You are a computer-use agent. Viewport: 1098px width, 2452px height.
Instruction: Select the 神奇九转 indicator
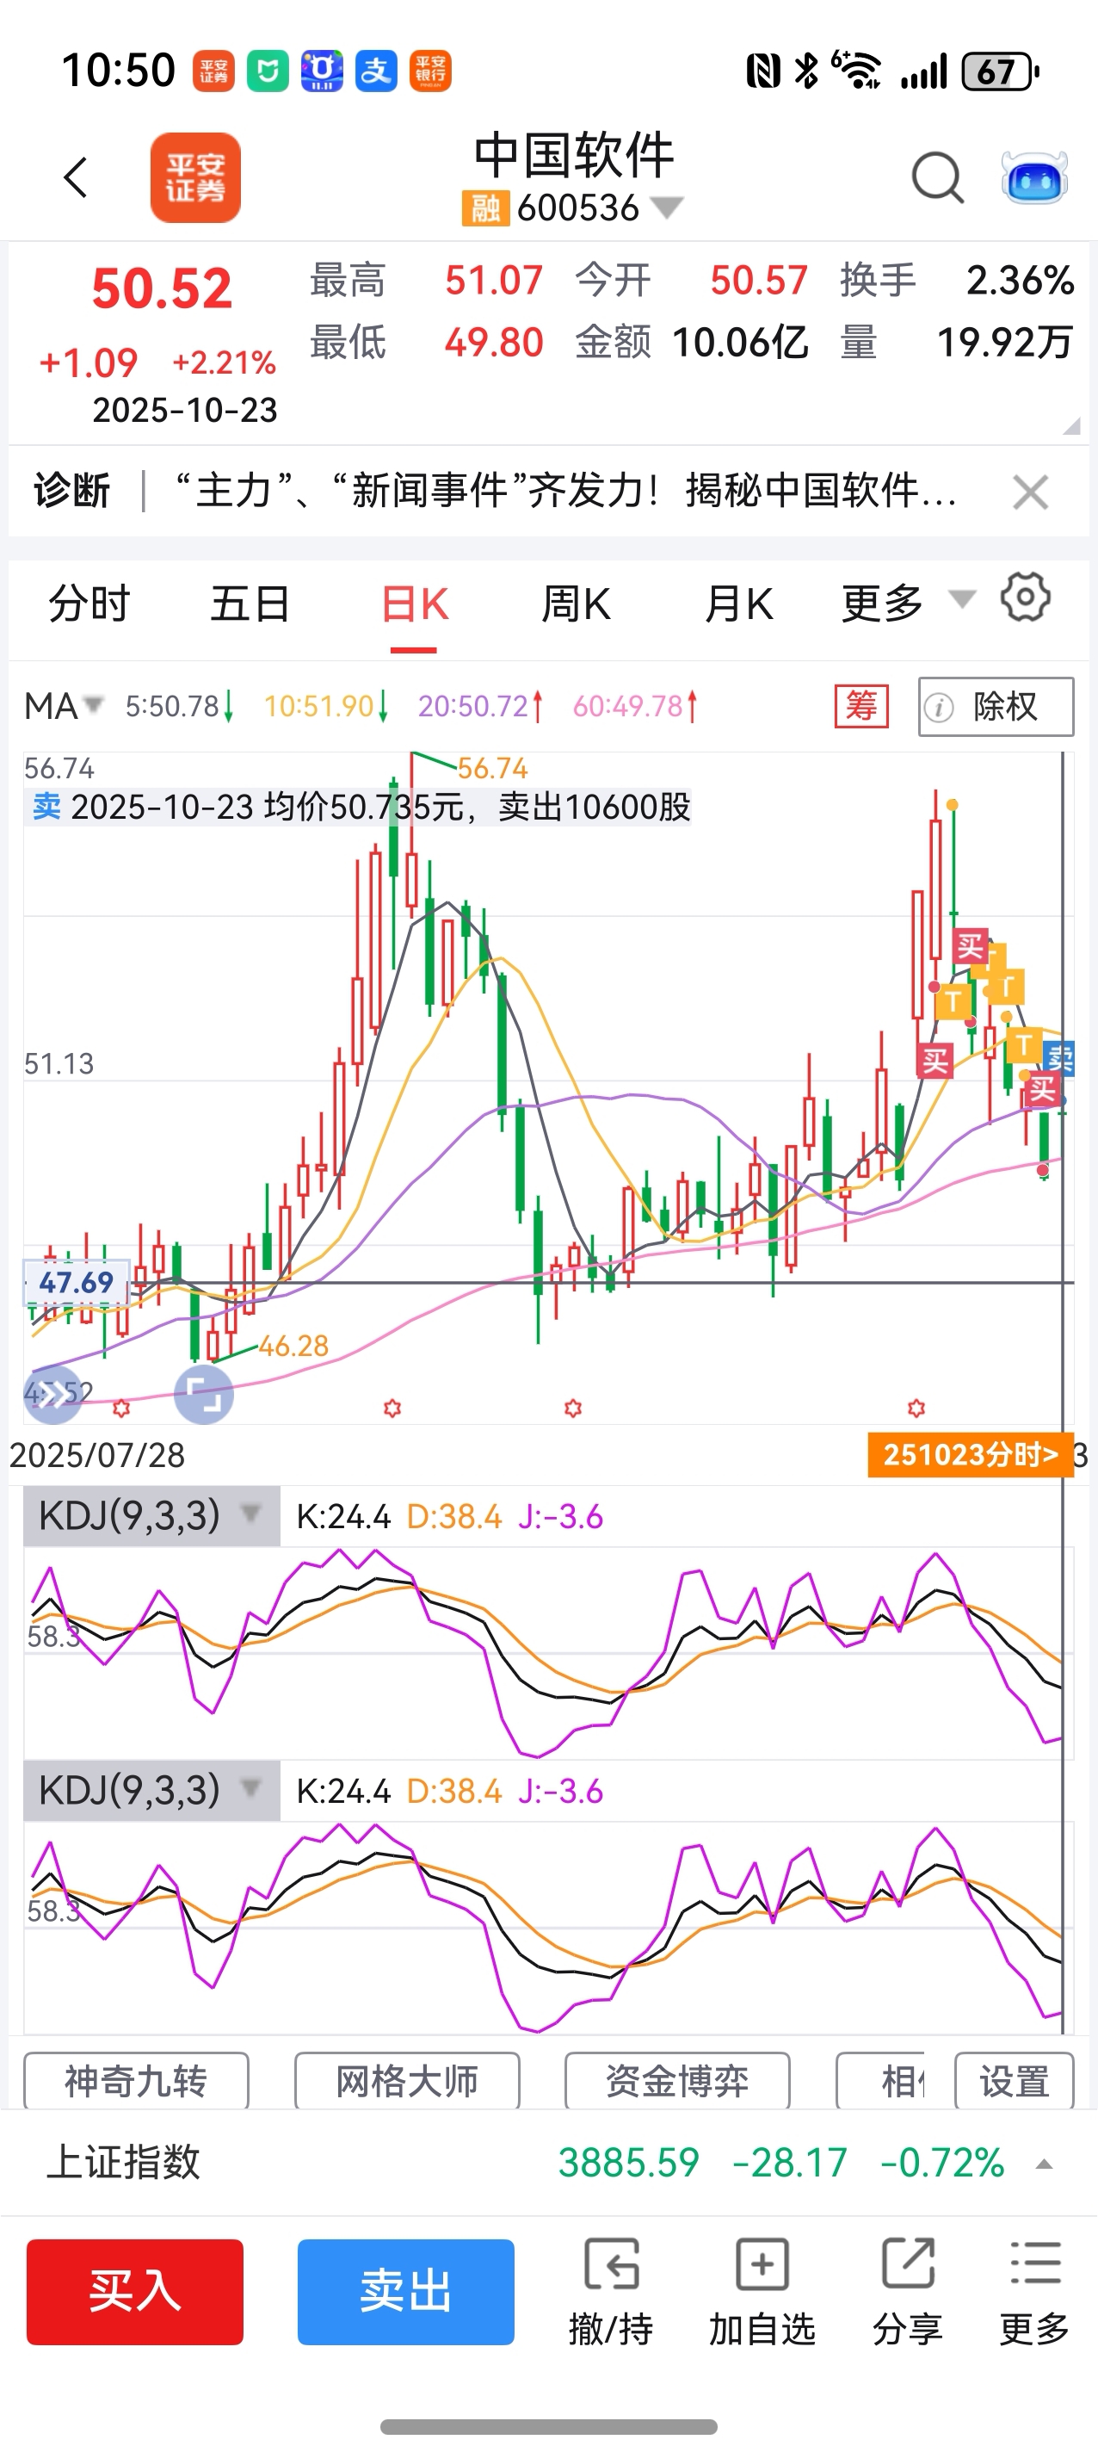tap(136, 2081)
